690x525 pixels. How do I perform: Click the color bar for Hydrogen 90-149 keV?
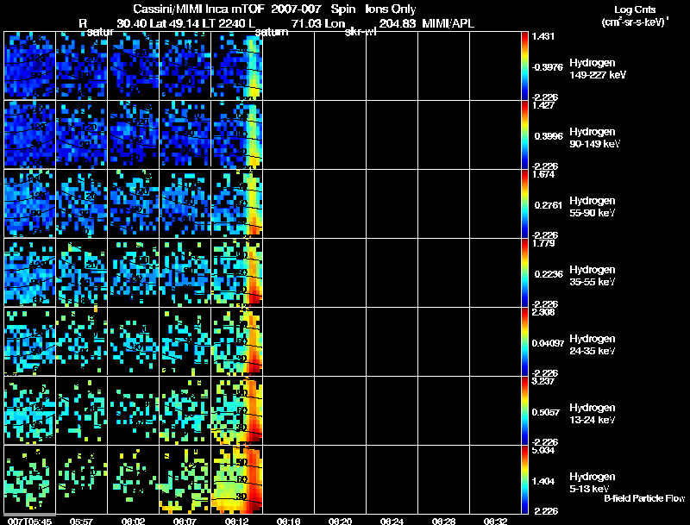(x=526, y=135)
